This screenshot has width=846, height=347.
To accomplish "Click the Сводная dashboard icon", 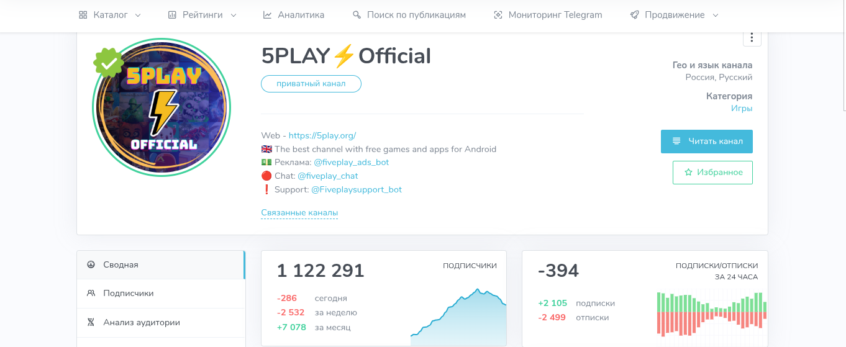I will (91, 264).
